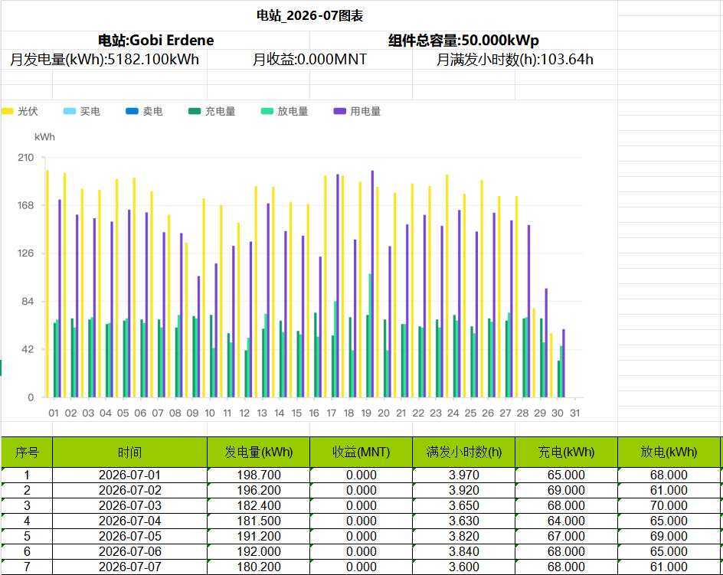
Task: Click the date cell 2026-07-03
Action: coord(129,506)
